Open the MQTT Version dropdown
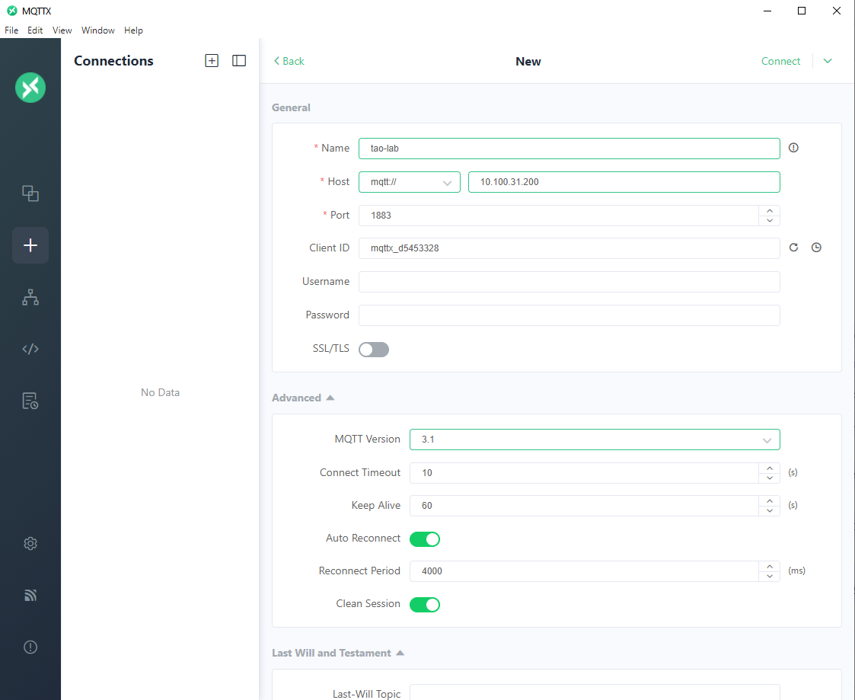Image resolution: width=855 pixels, height=700 pixels. tap(595, 439)
